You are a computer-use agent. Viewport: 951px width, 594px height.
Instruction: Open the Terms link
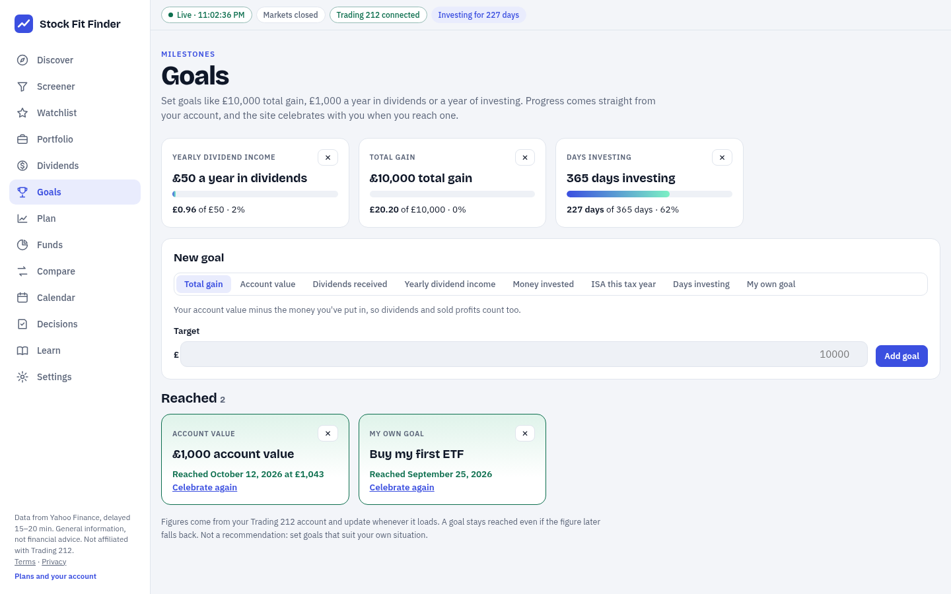point(25,562)
